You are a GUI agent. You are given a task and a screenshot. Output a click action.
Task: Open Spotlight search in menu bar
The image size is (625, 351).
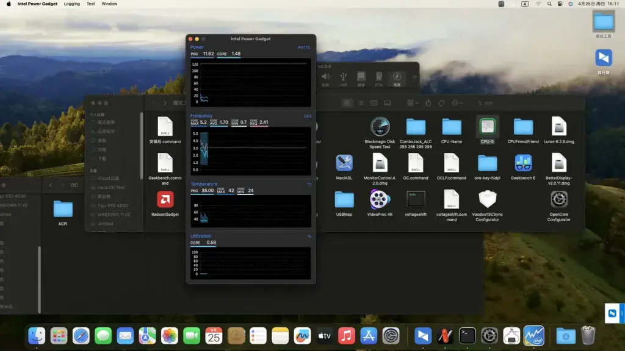549,4
